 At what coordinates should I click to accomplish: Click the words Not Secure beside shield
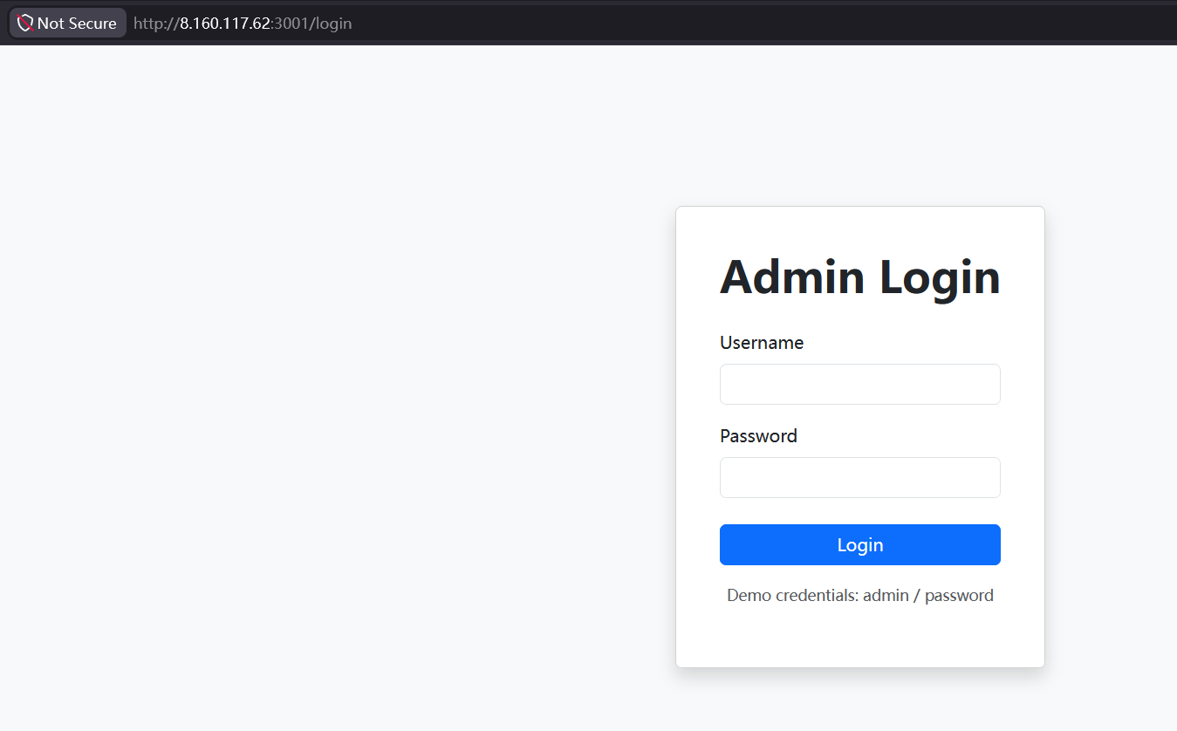pos(77,24)
